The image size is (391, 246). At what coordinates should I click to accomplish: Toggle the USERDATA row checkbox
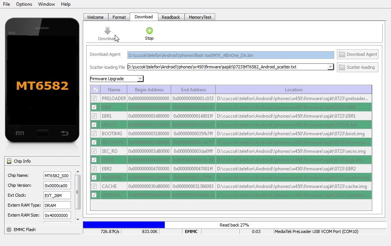pyautogui.click(x=94, y=195)
